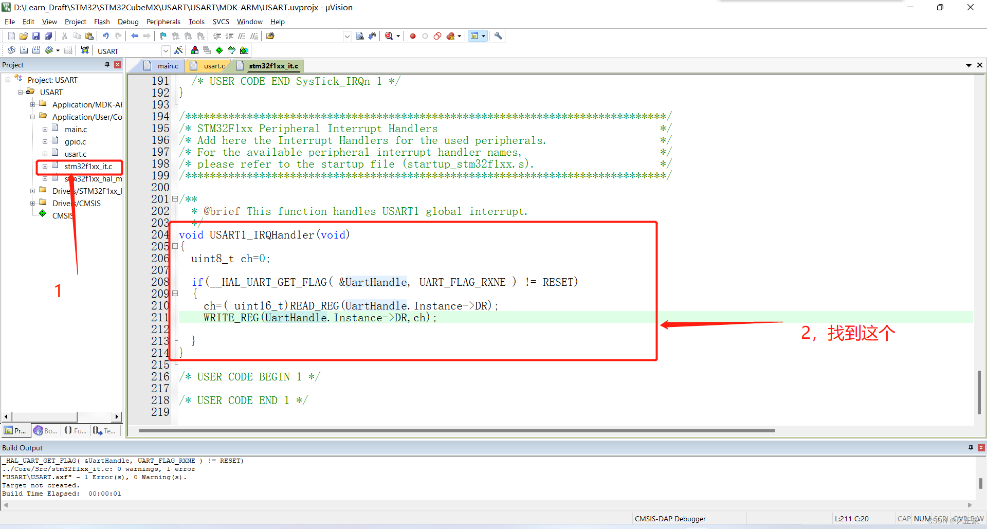Collapse the USARTI_IRQHandler function fold marker at line 205
The image size is (987, 529).
coord(175,246)
